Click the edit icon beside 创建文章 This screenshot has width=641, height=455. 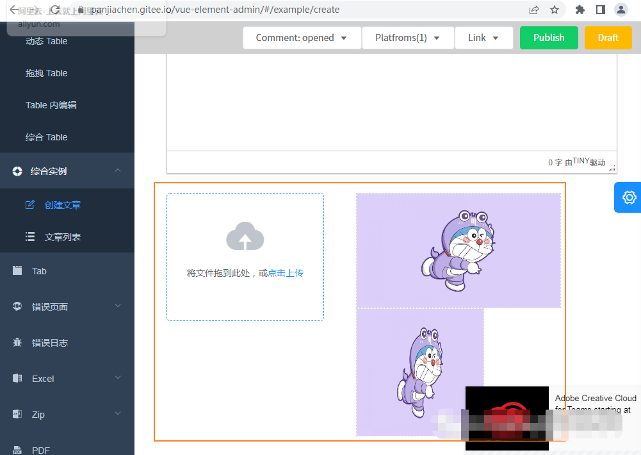click(29, 204)
